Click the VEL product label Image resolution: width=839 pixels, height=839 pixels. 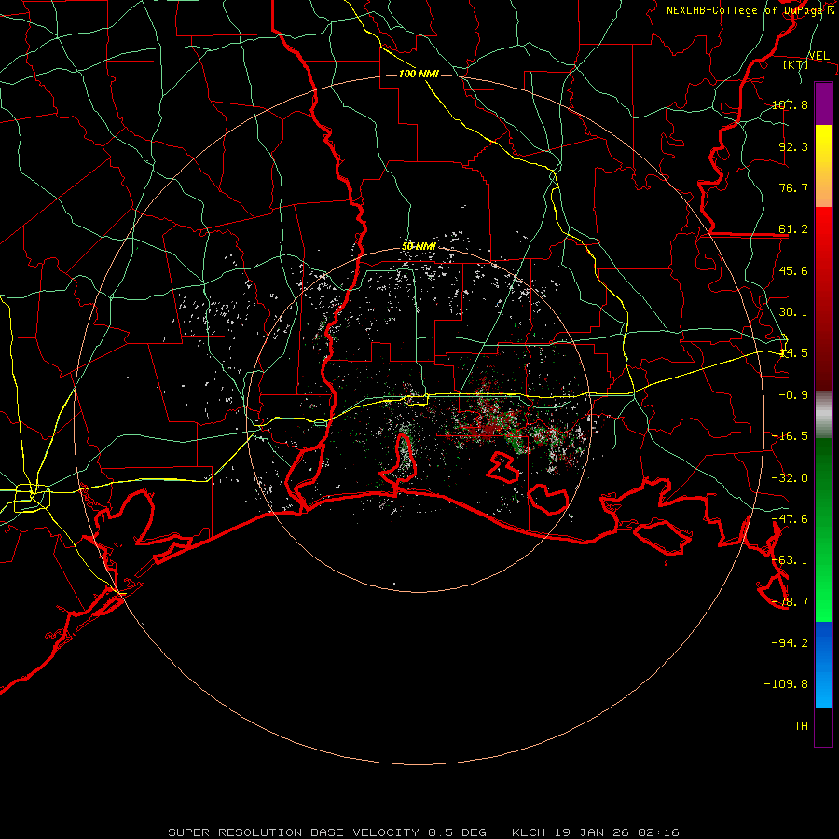click(x=818, y=56)
